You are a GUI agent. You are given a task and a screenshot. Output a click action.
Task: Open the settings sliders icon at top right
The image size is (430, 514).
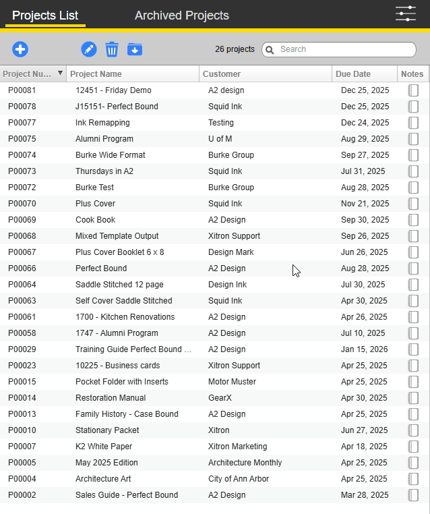click(406, 13)
